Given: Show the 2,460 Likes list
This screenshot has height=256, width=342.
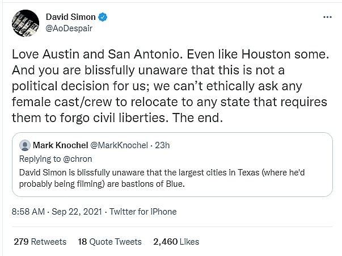Looking at the screenshot, I should point(176,241).
